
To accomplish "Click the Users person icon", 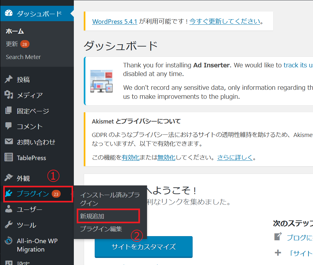I will [x=9, y=209].
